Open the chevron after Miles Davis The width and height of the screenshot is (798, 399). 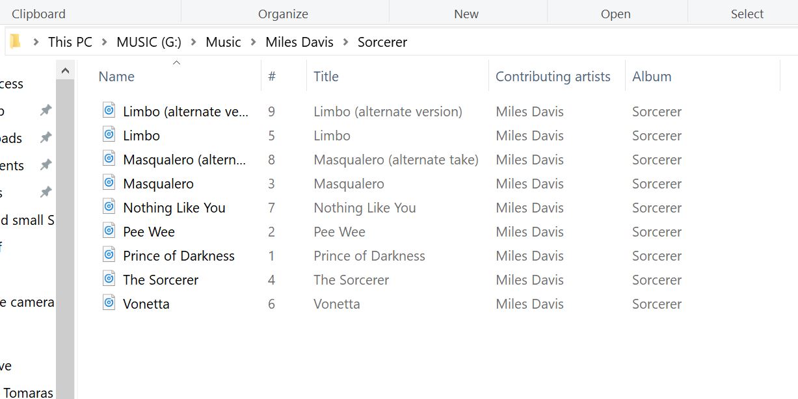346,42
